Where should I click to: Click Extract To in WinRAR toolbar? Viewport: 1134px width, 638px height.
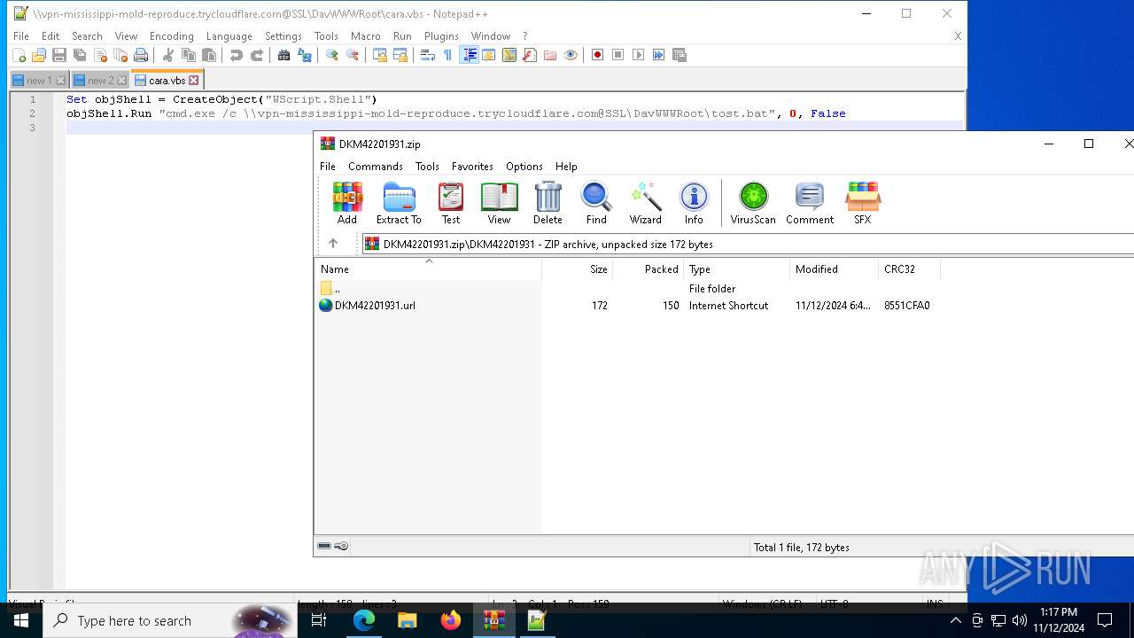(399, 203)
